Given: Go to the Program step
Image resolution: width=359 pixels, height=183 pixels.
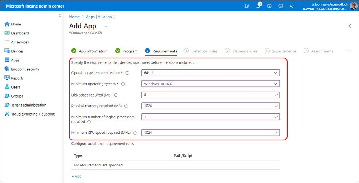Looking at the screenshot, I should click(x=126, y=51).
